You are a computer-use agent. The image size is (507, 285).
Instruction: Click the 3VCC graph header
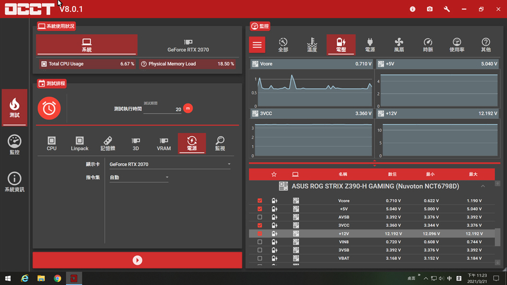[312, 113]
